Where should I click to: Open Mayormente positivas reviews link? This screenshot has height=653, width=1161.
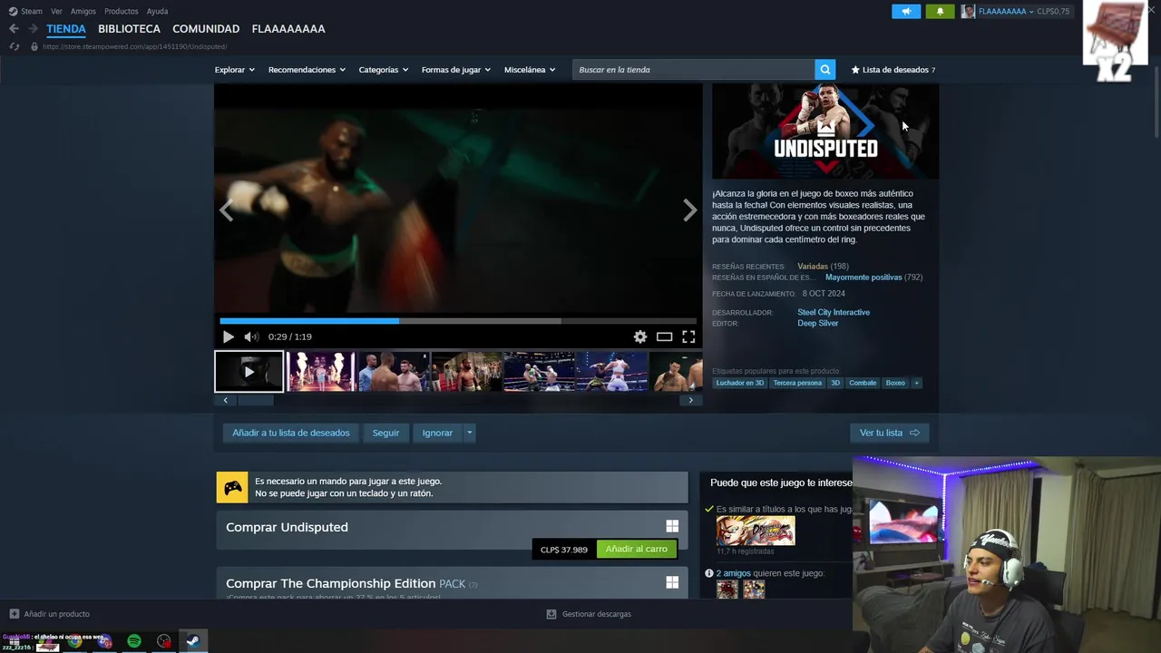(x=863, y=278)
